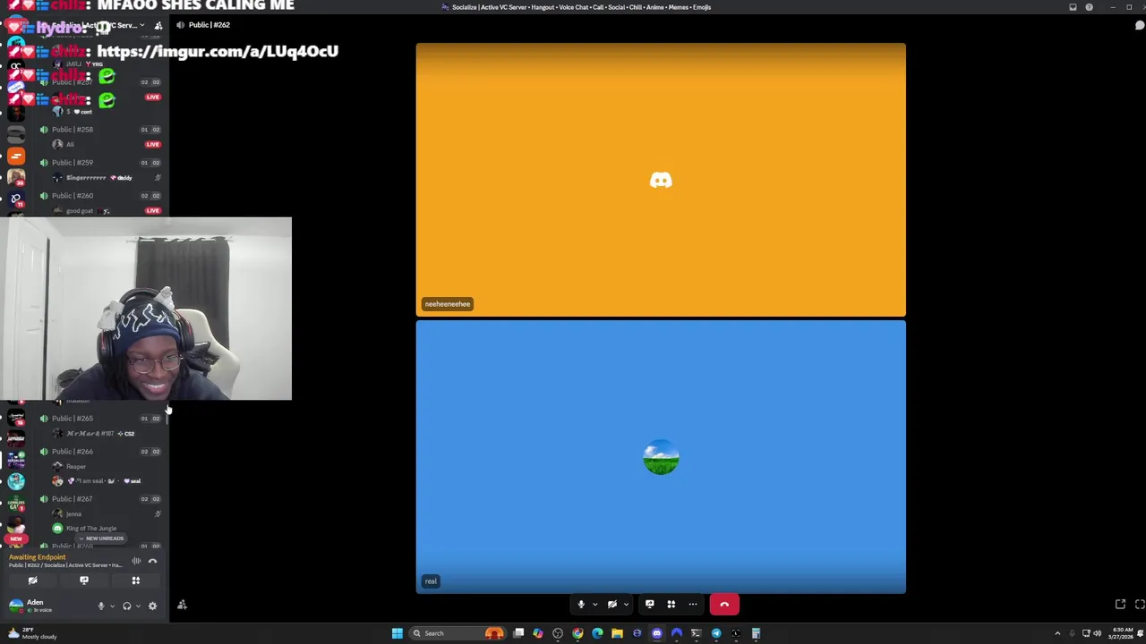Open the Socialize server icon in the server list

click(x=16, y=461)
